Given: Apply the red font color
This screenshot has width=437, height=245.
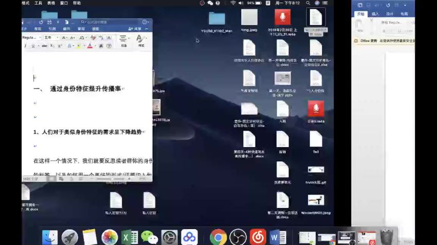Looking at the screenshot, I should coord(90,46).
